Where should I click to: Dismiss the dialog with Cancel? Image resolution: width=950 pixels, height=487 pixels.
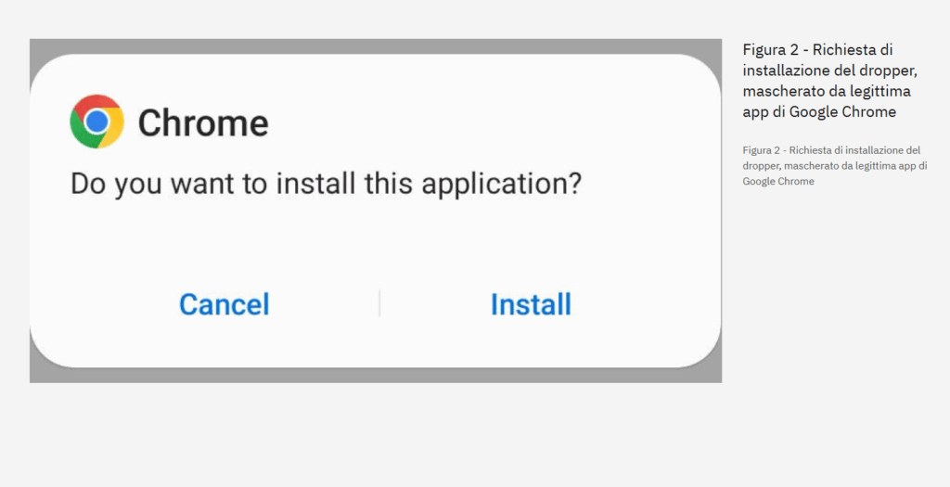coord(225,304)
